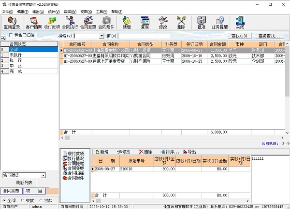Expand the 合同状态 combo box
This screenshot has width=290, height=209.
pyautogui.click(x=43, y=175)
